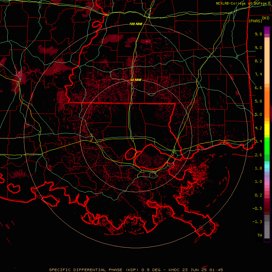The width and height of the screenshot is (272, 272).
Task: Click the 5.0 value on the color scale
Action: 258,115
